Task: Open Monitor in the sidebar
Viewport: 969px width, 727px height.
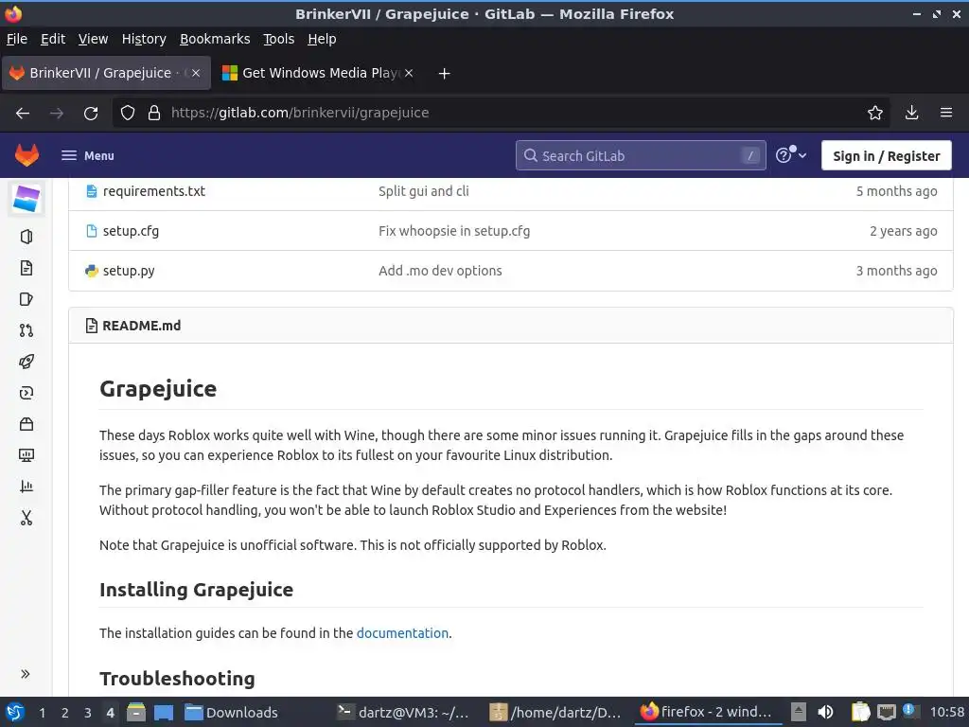Action: (x=26, y=455)
